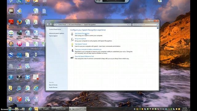Open Audio Devices under See also

53,88
